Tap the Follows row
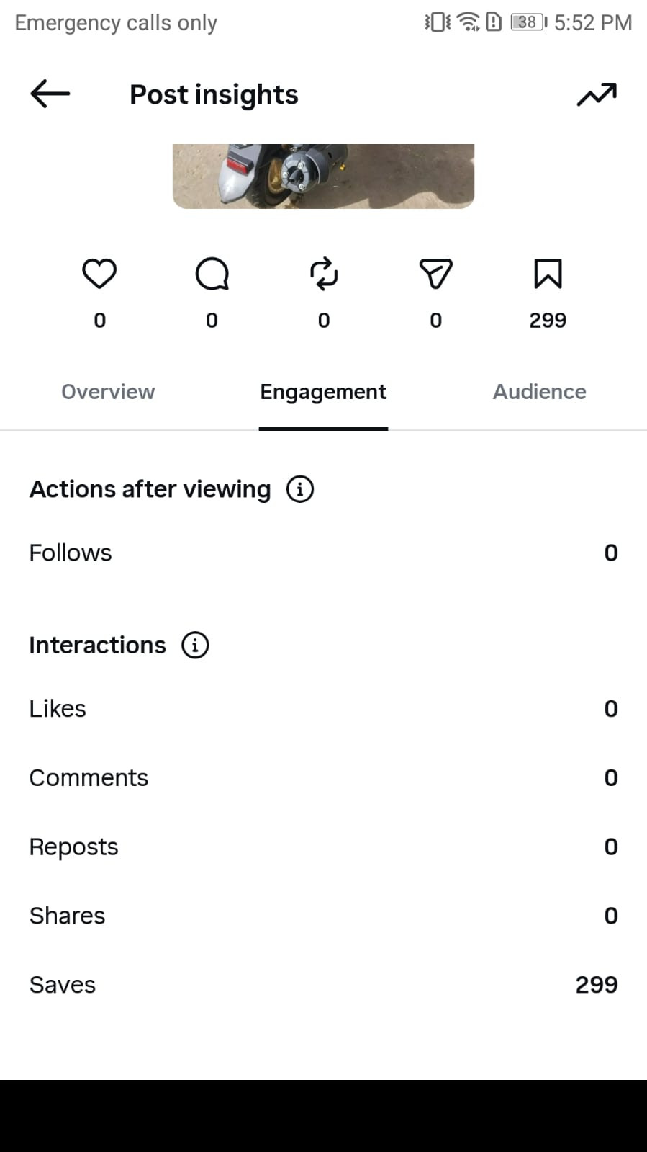 (323, 553)
